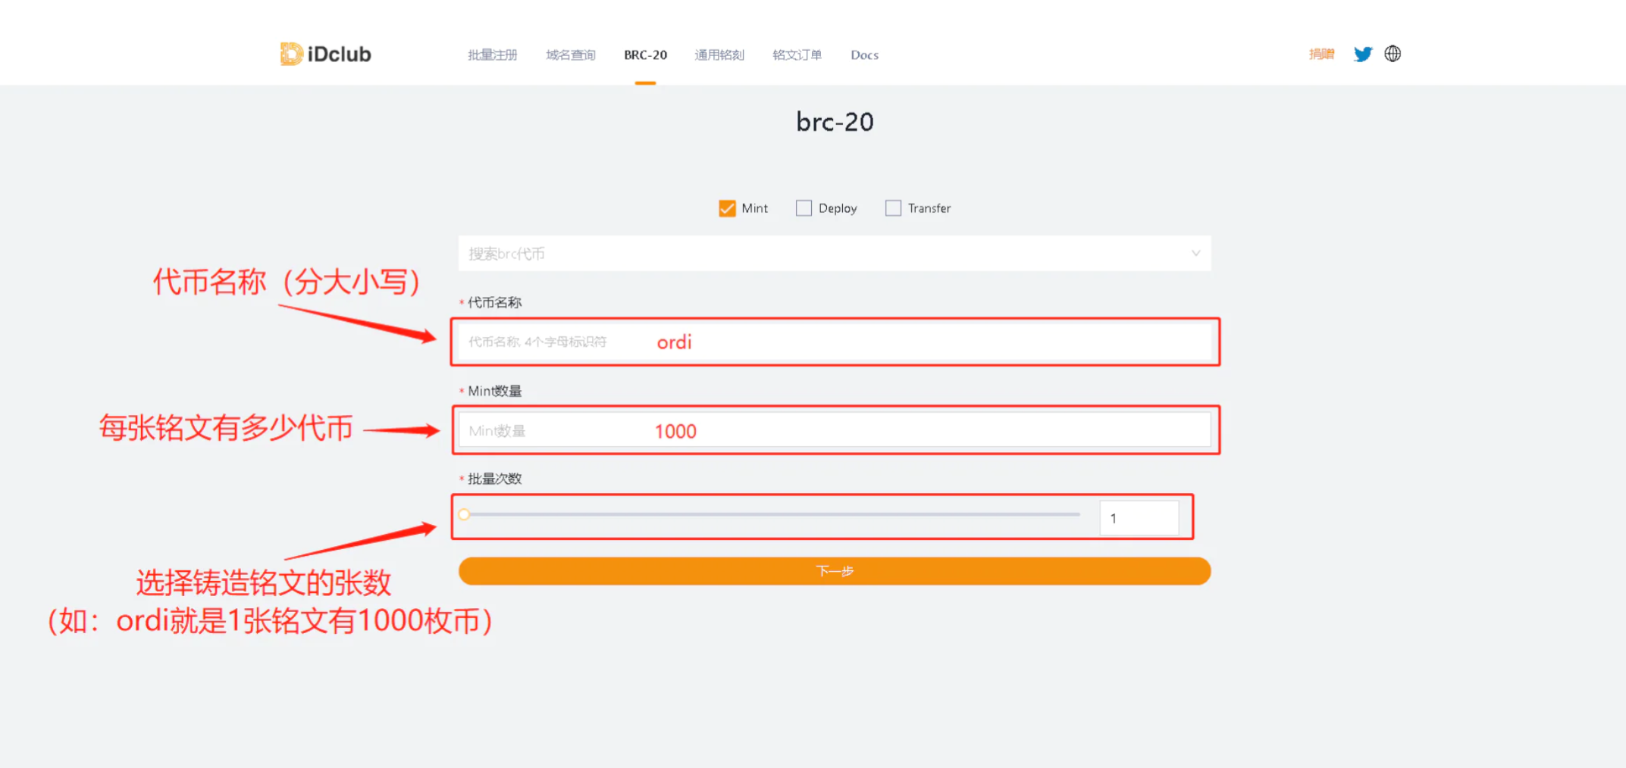Open iDclub's Twitter page via bird icon

point(1362,53)
